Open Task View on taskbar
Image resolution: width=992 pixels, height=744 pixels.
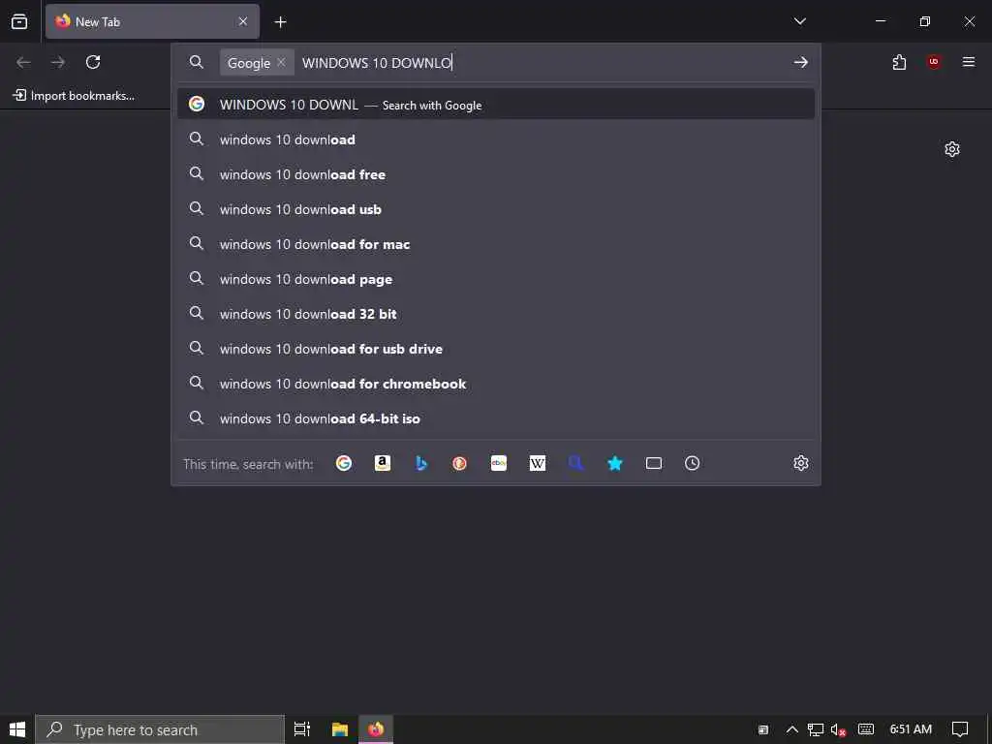(x=302, y=729)
